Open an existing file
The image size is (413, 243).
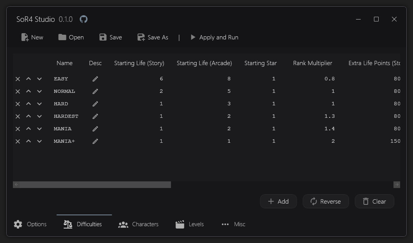pyautogui.click(x=71, y=37)
